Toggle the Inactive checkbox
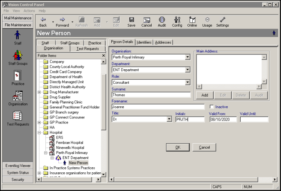 212,107
